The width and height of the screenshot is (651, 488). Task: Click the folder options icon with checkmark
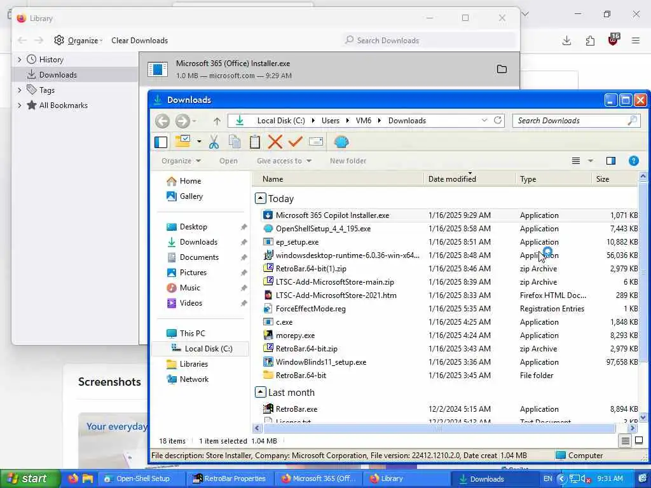(182, 142)
